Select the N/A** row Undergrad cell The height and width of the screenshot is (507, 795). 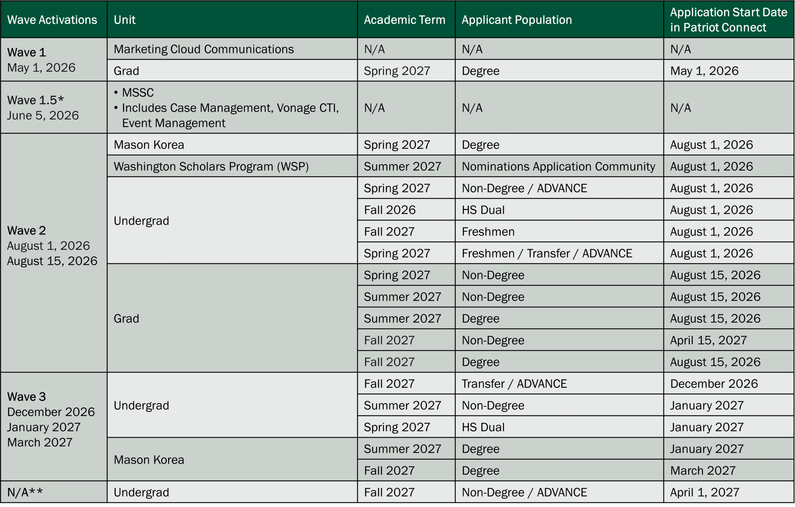pyautogui.click(x=141, y=492)
